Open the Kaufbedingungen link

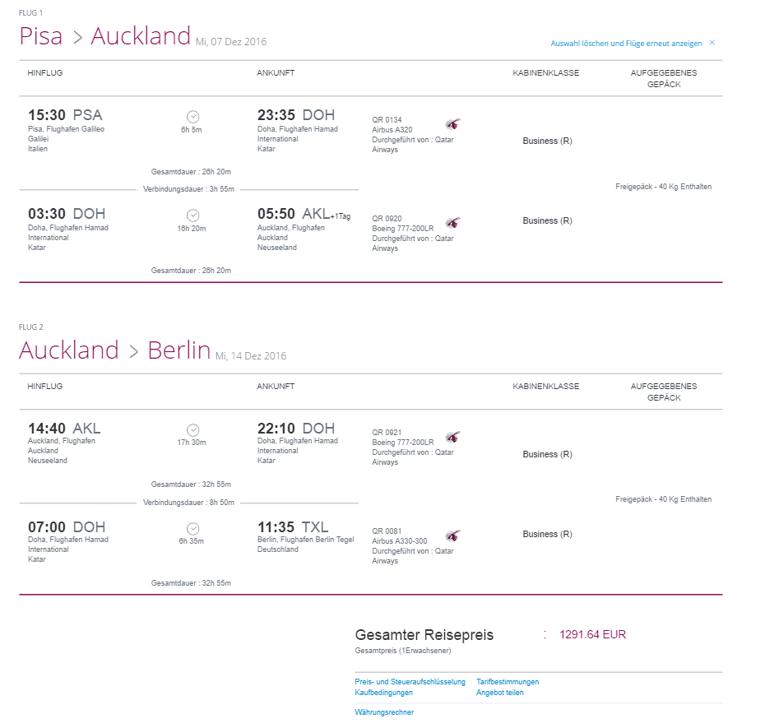383,693
